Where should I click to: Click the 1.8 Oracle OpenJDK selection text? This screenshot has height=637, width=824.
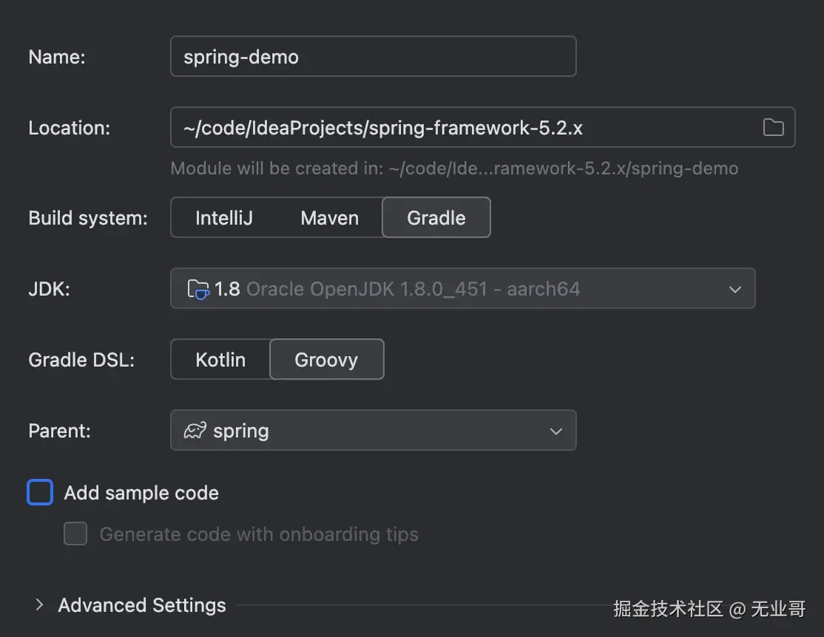coord(397,289)
